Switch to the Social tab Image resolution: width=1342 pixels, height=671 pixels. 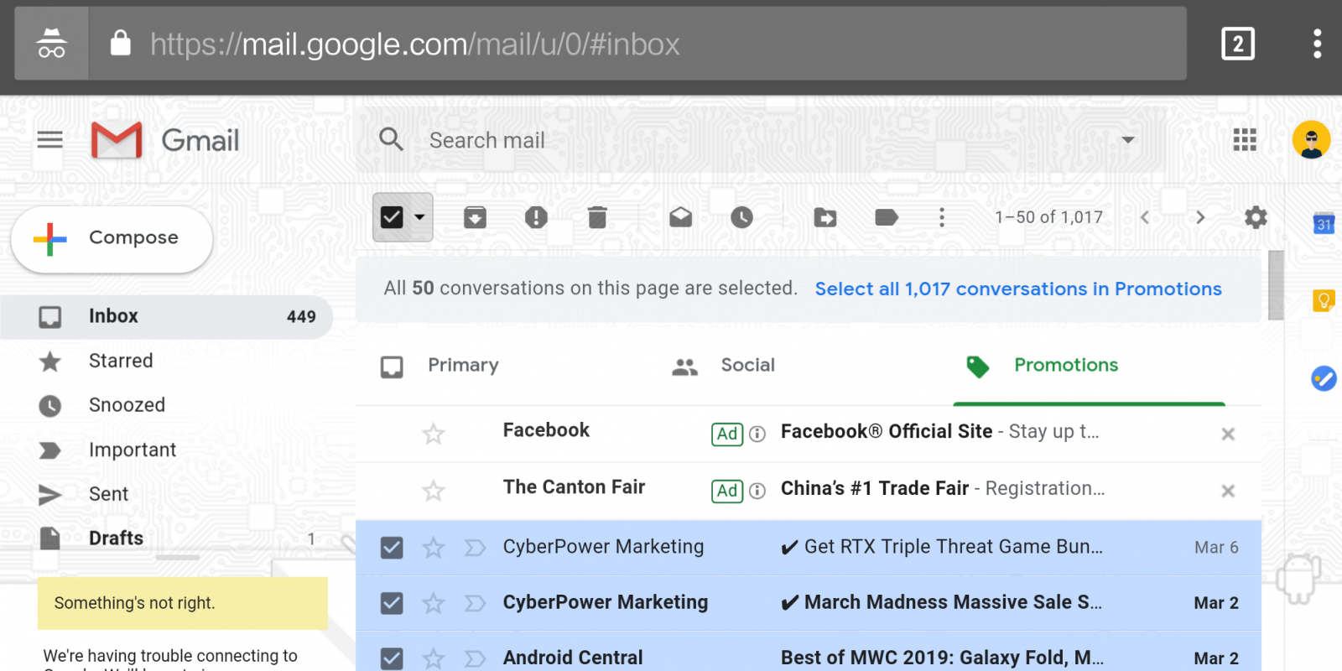[x=746, y=366]
